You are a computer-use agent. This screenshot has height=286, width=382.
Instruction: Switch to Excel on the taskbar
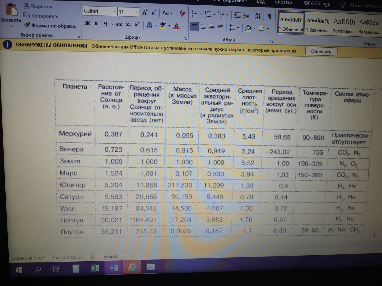[x=95, y=268]
